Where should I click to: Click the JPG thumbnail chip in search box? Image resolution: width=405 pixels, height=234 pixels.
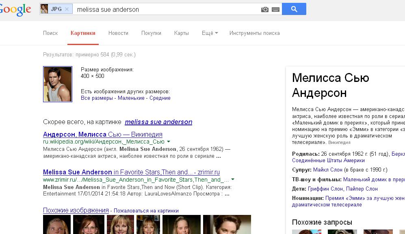click(x=56, y=9)
